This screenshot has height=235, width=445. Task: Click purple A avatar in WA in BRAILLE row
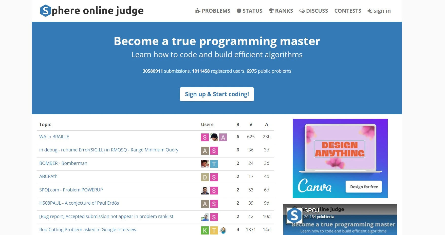point(223,137)
